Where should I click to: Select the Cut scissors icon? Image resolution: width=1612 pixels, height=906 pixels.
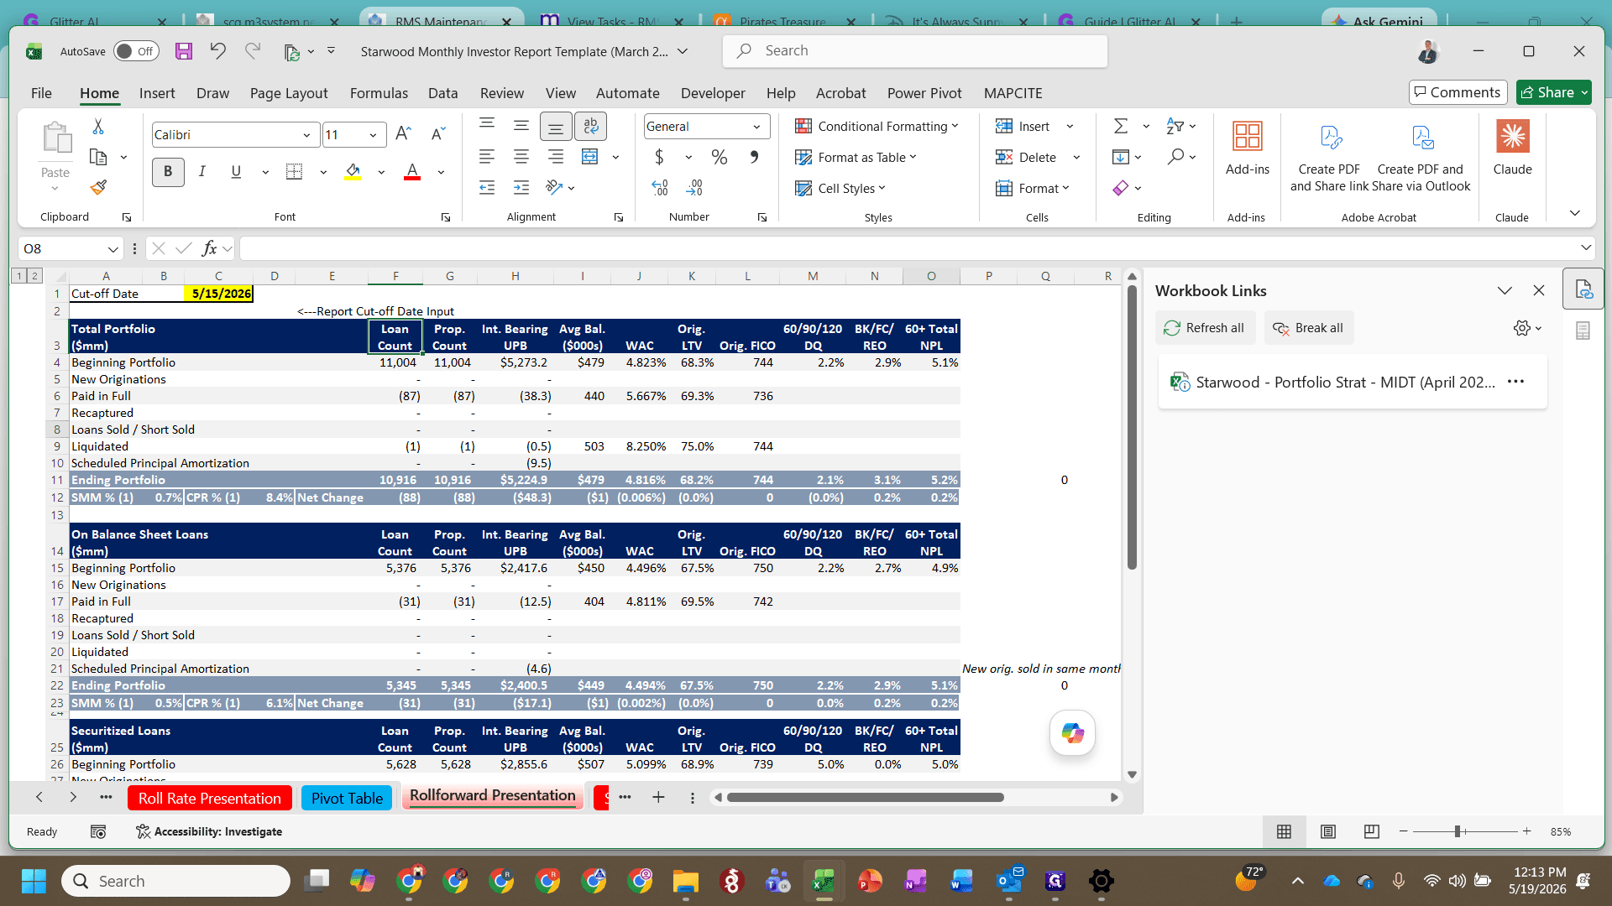click(98, 127)
